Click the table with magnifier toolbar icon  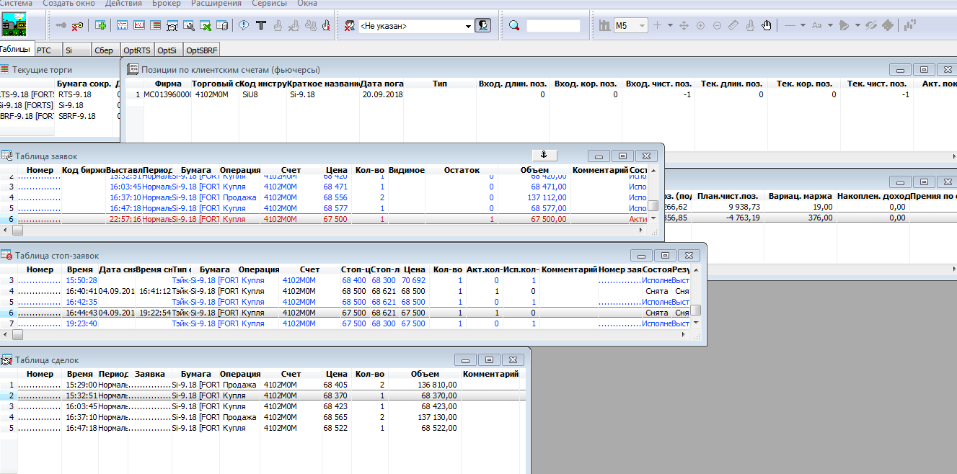coord(189,26)
